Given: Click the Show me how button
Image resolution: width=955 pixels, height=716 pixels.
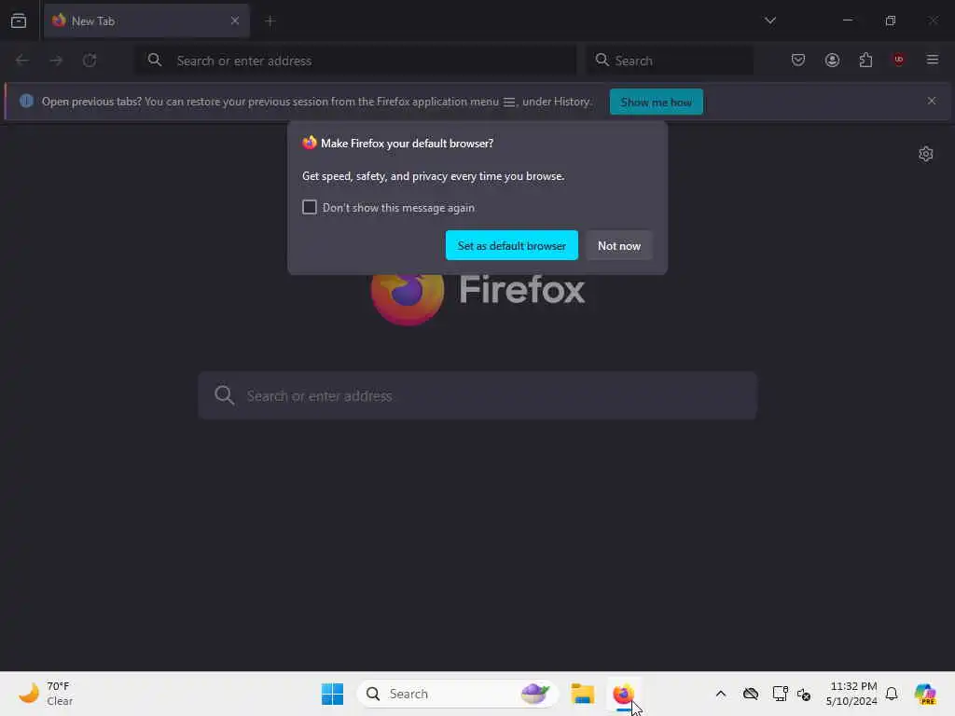Looking at the screenshot, I should coord(656,102).
